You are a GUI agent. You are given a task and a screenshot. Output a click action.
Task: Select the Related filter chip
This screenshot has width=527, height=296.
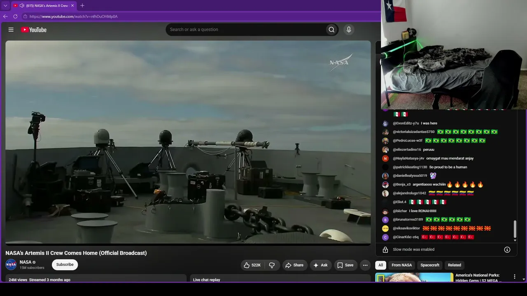pos(455,265)
